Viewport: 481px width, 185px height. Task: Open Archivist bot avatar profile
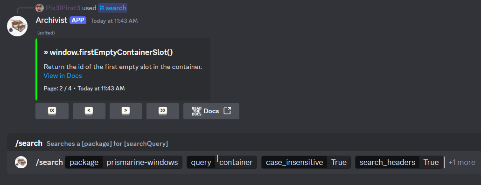pyautogui.click(x=17, y=26)
